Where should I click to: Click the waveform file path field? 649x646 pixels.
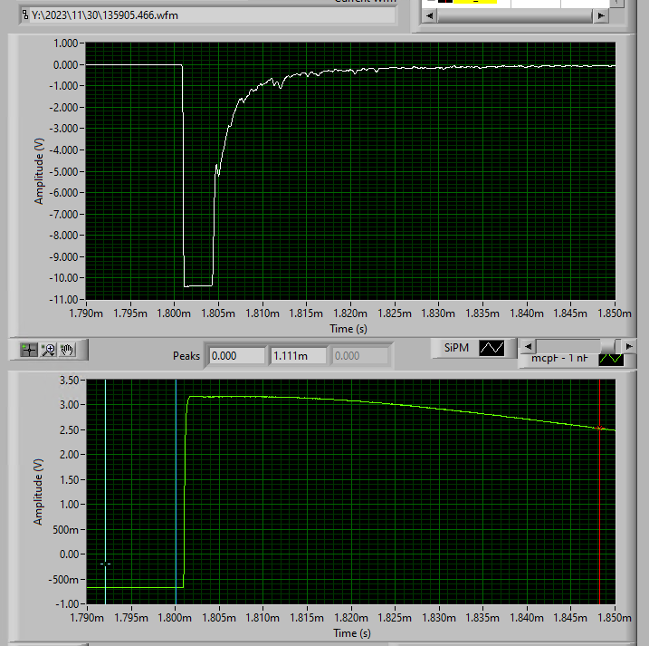pyautogui.click(x=207, y=15)
